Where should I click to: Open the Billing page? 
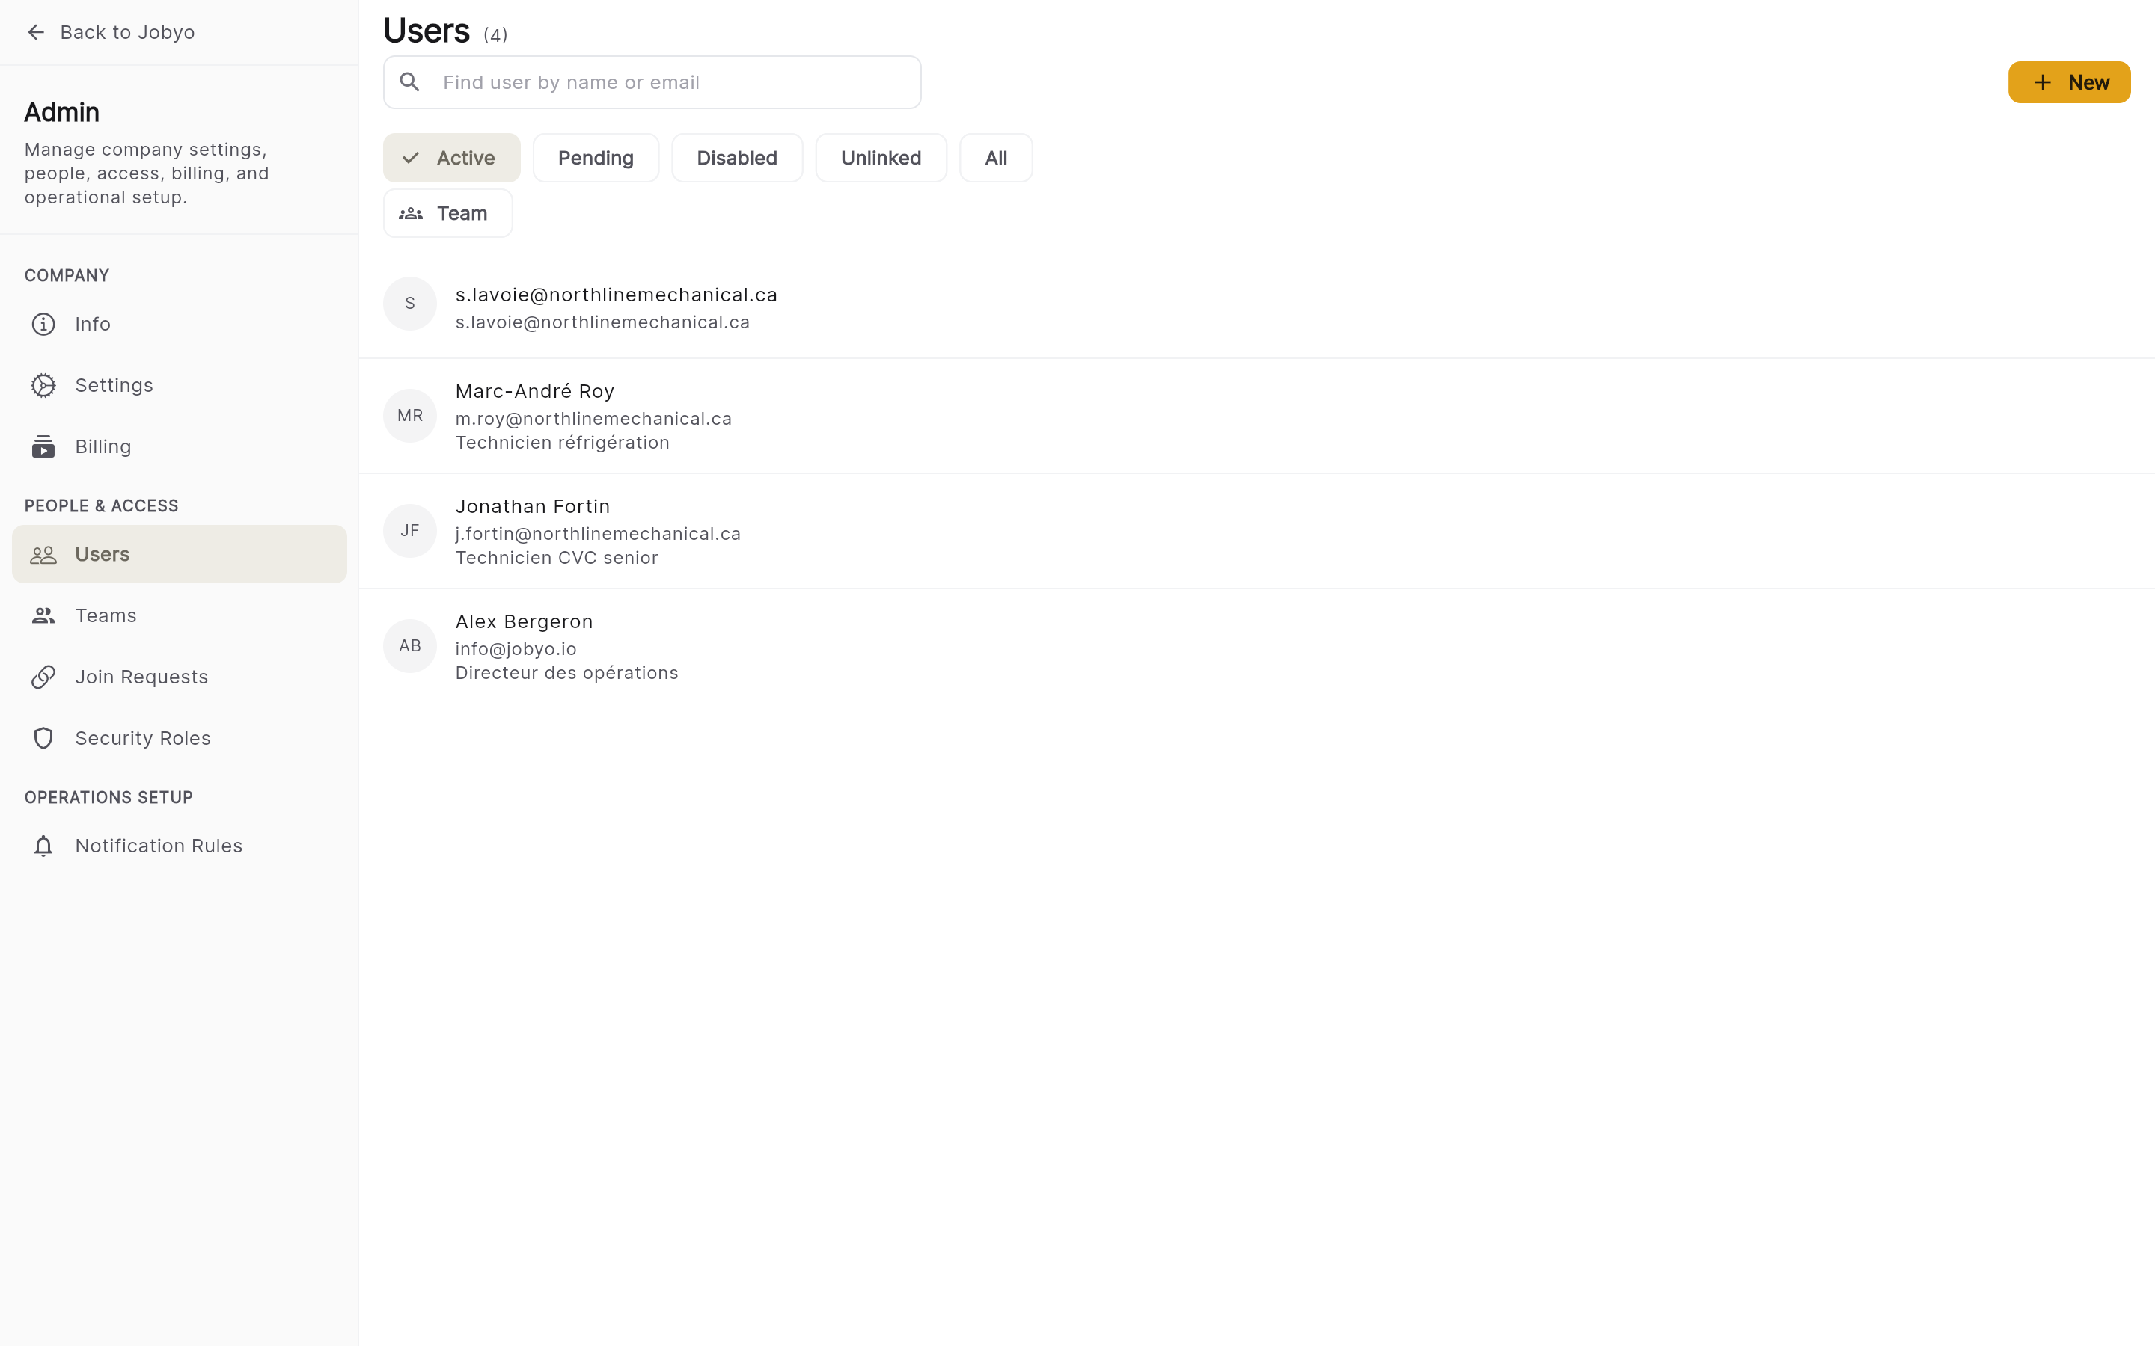pyautogui.click(x=179, y=447)
